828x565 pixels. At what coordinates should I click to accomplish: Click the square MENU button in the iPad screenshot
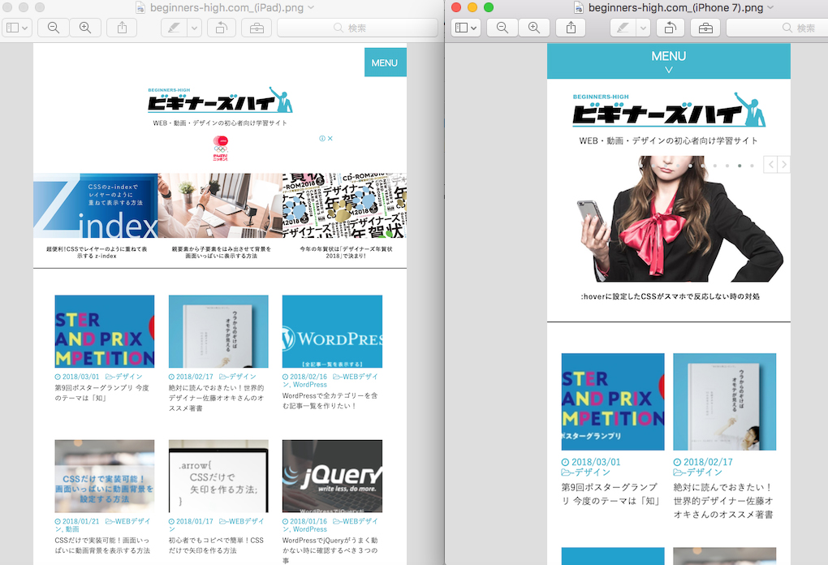coord(386,63)
